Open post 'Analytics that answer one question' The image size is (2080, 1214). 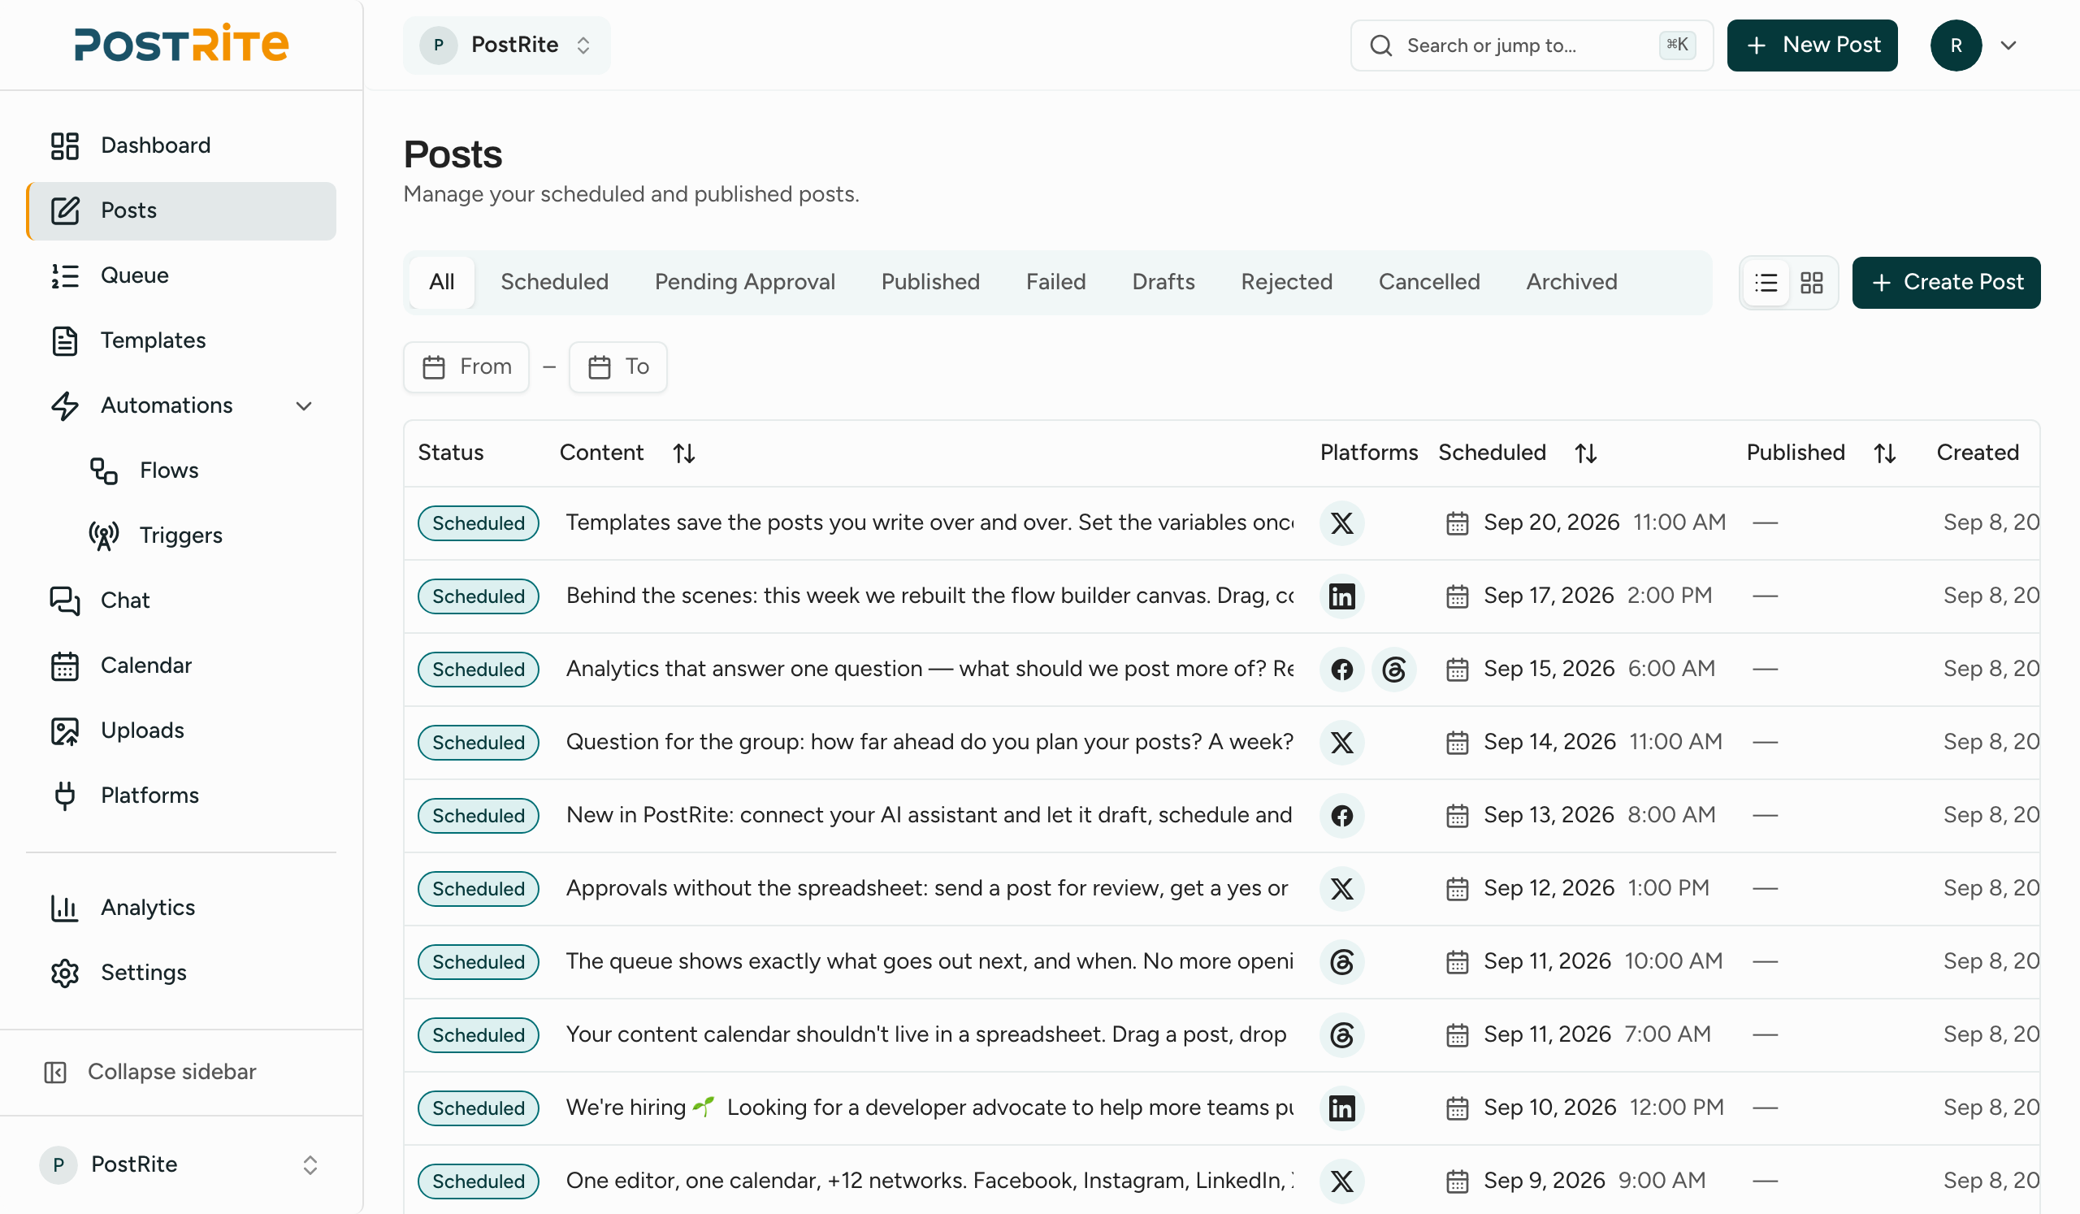point(929,669)
